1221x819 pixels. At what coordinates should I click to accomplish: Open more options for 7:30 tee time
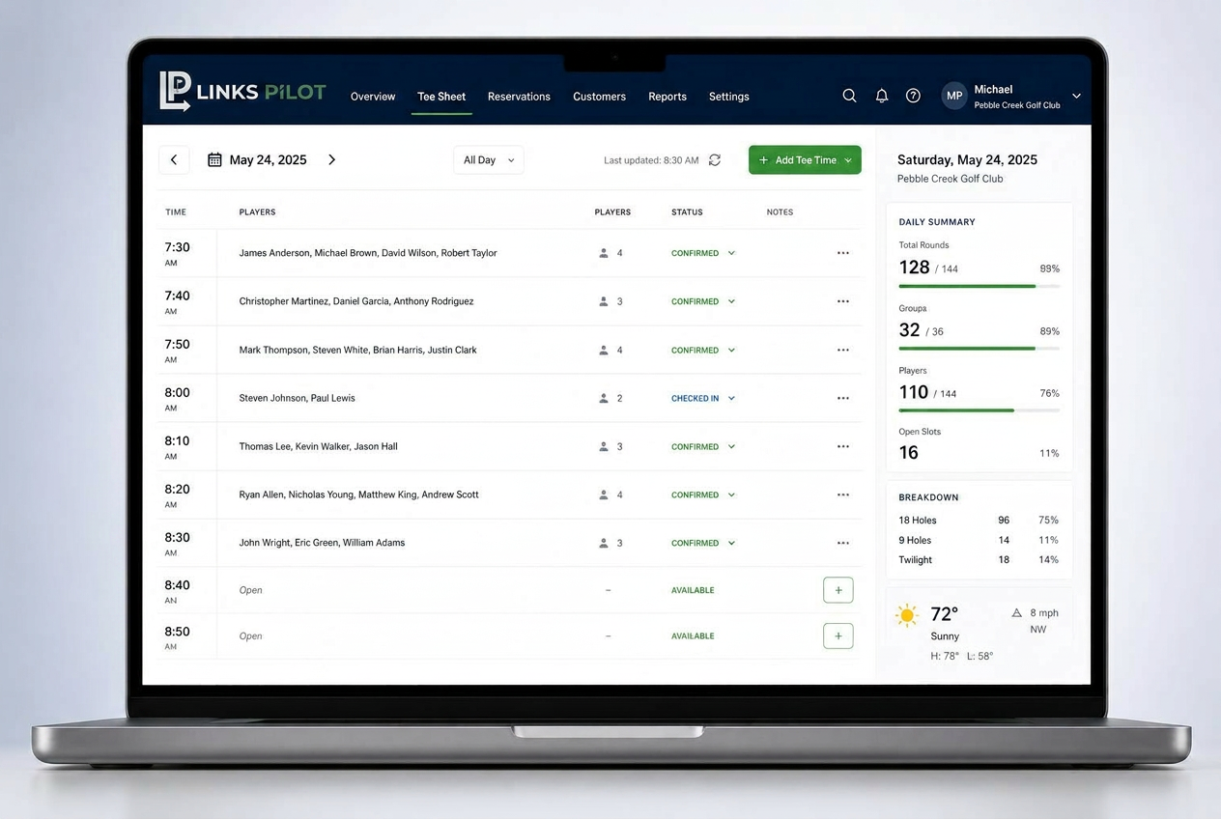(843, 253)
